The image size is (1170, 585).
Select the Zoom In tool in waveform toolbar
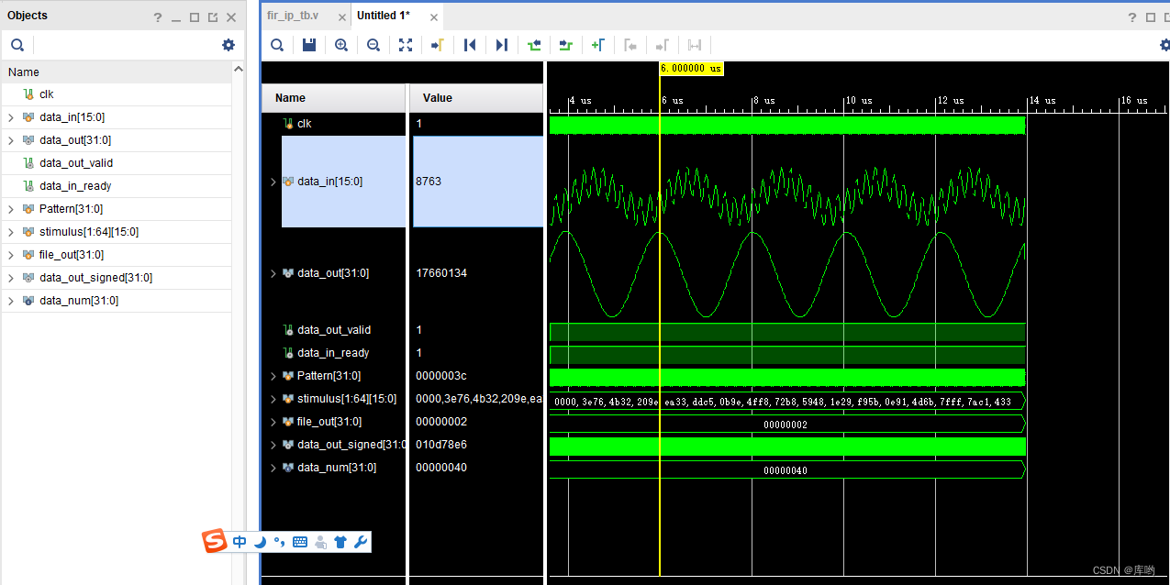pyautogui.click(x=341, y=45)
